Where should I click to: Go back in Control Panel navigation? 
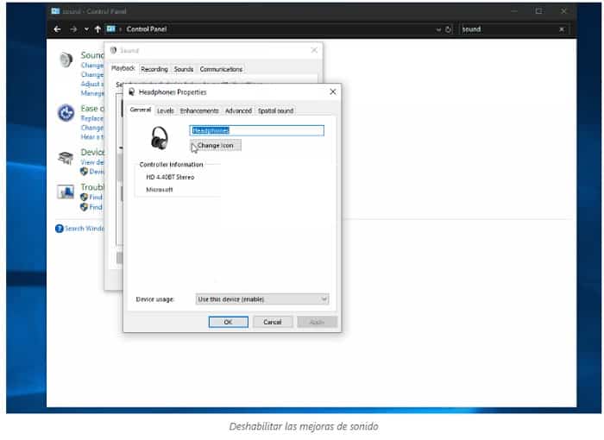(x=57, y=29)
